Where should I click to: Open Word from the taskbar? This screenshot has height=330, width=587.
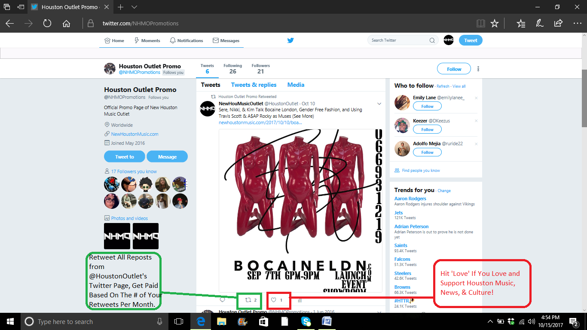click(327, 321)
